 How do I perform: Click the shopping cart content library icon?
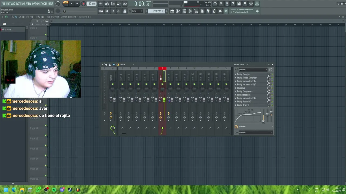click(226, 11)
